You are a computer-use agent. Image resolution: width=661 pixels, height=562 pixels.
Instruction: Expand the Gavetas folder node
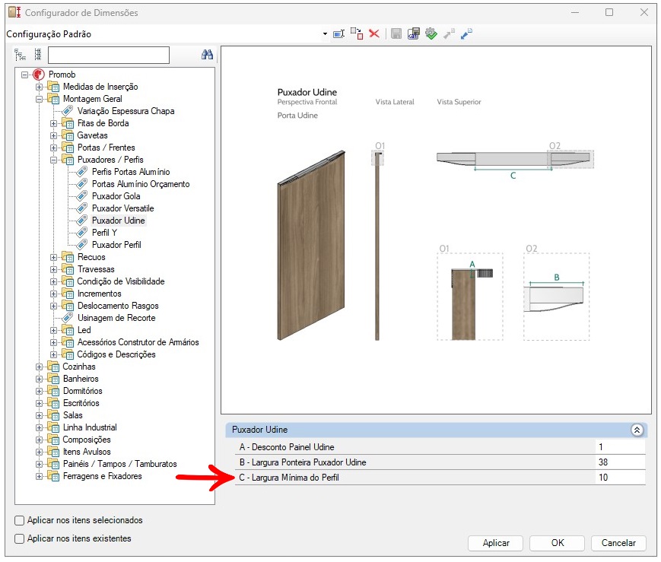pos(54,135)
